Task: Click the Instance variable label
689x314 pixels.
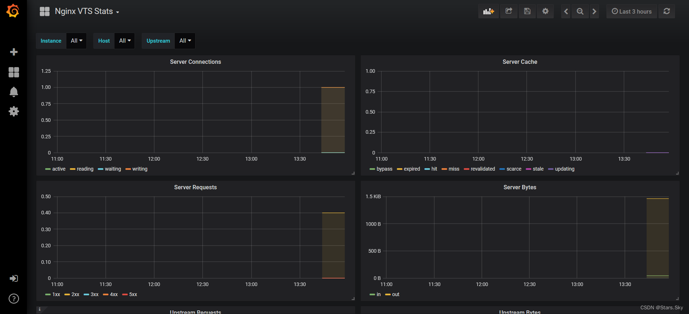Action: click(x=51, y=41)
